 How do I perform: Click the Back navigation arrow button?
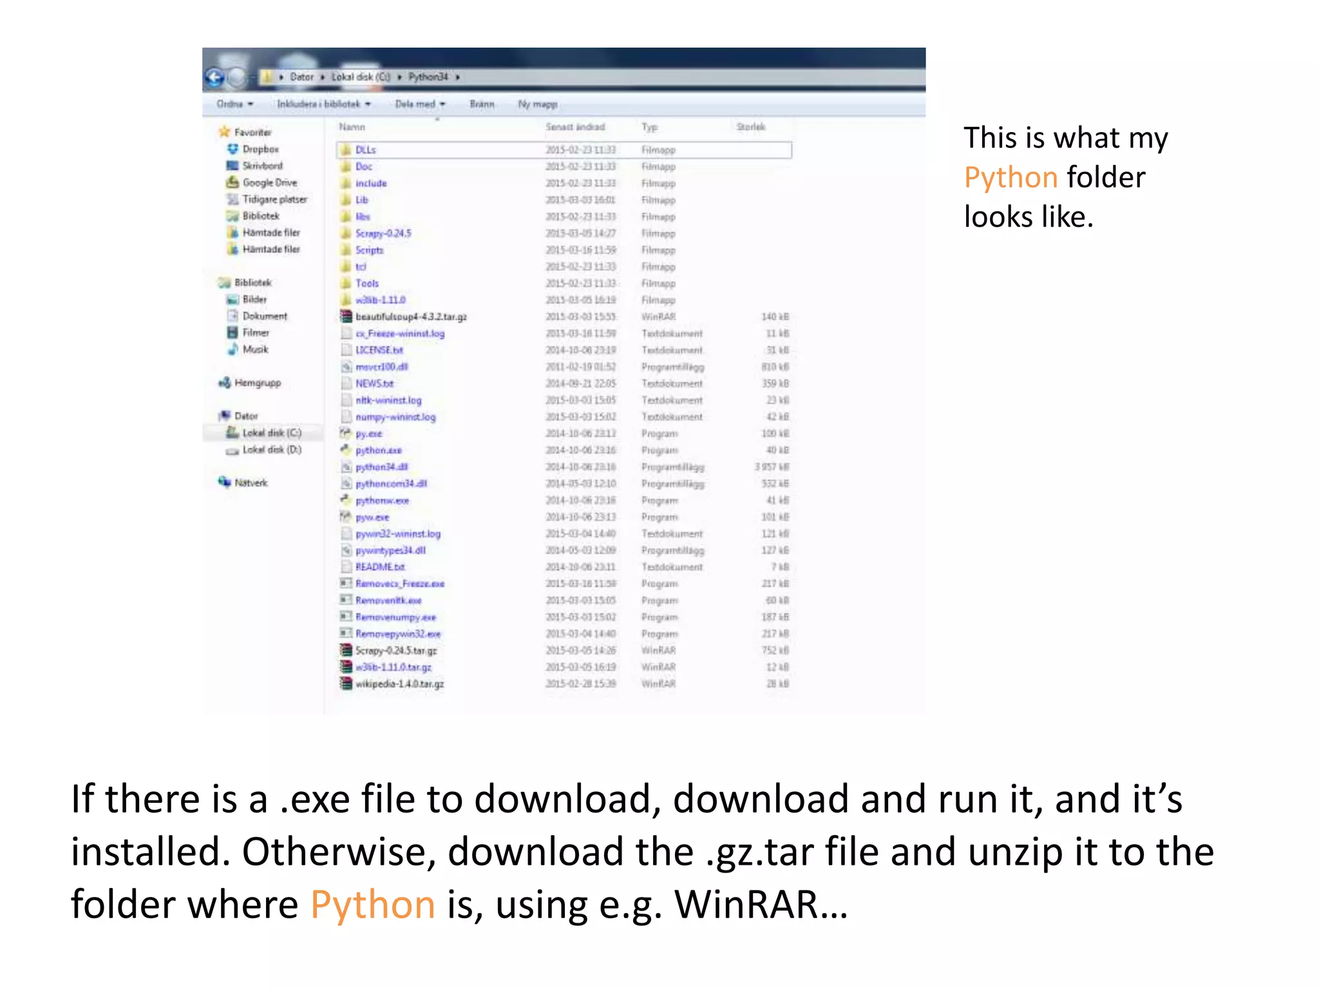coord(215,78)
